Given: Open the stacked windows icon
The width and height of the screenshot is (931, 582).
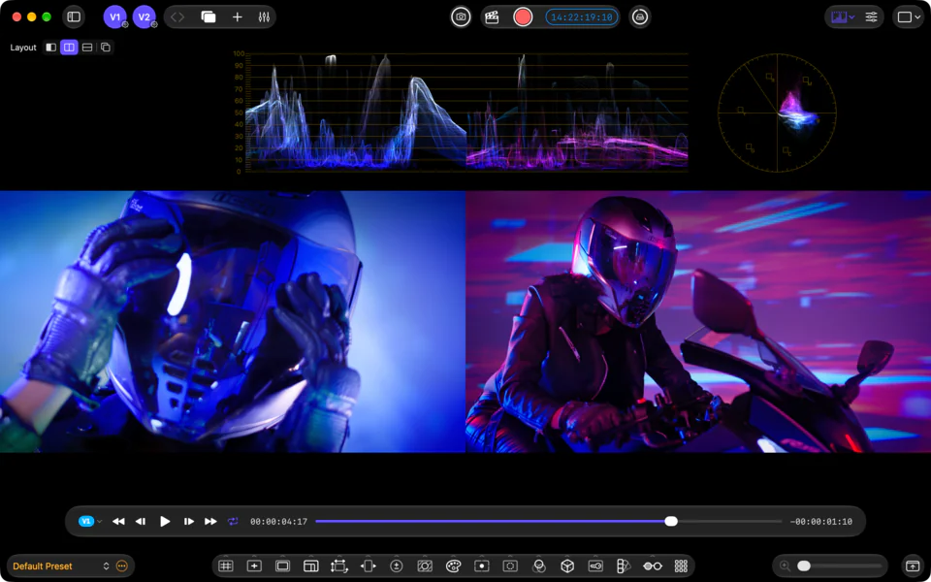Looking at the screenshot, I should click(209, 17).
